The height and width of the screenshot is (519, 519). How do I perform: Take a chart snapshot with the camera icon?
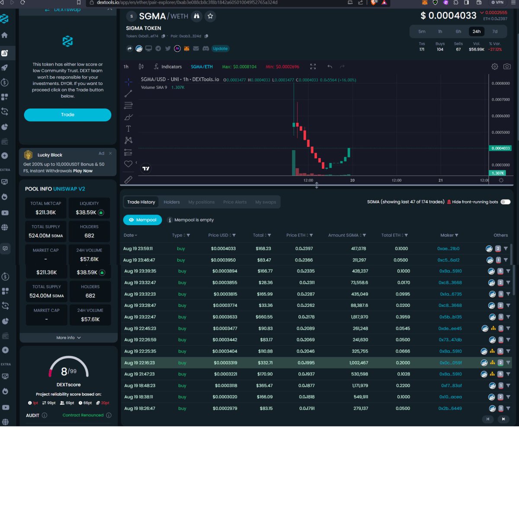point(506,67)
